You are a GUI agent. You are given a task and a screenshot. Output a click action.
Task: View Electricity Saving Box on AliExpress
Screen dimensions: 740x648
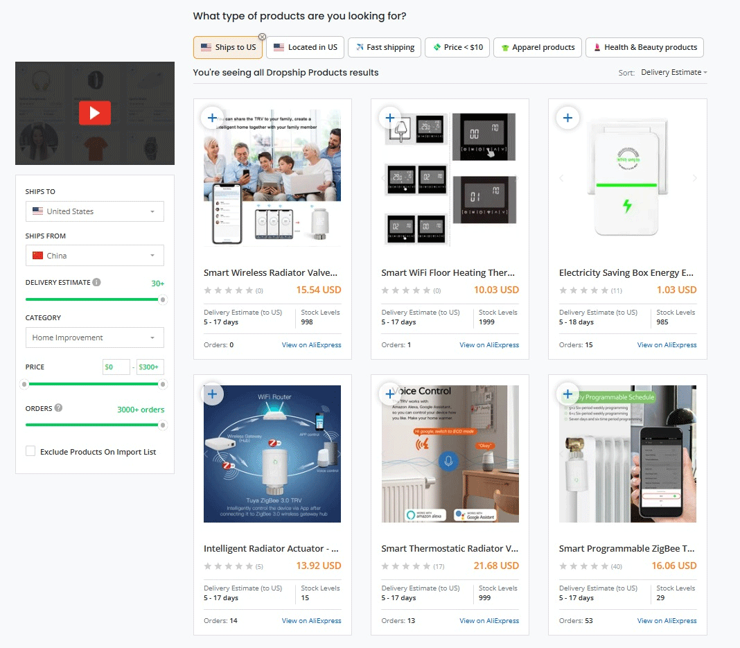(667, 344)
